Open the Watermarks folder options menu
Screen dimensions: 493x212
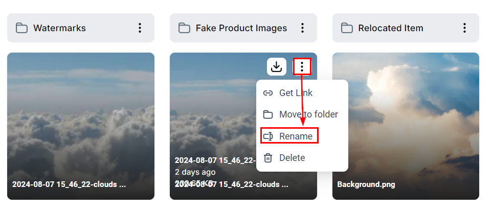pos(140,28)
